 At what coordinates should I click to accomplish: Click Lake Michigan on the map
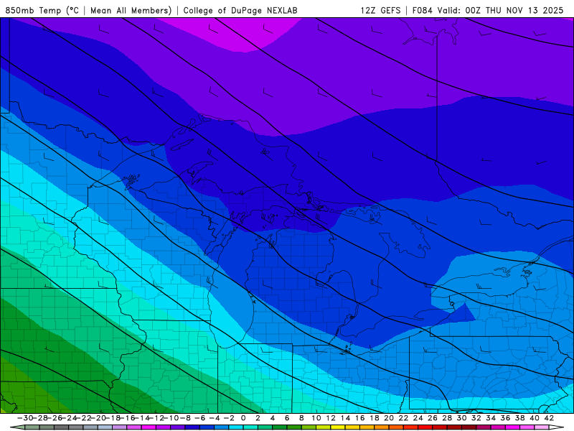[x=232, y=300]
